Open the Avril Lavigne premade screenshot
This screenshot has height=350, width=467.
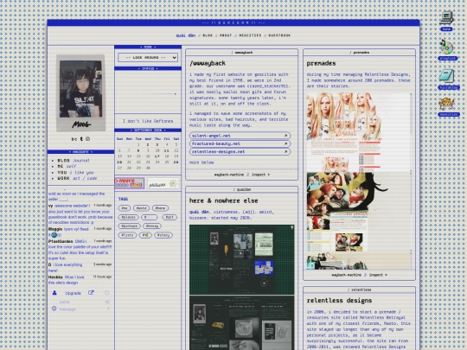click(358, 132)
